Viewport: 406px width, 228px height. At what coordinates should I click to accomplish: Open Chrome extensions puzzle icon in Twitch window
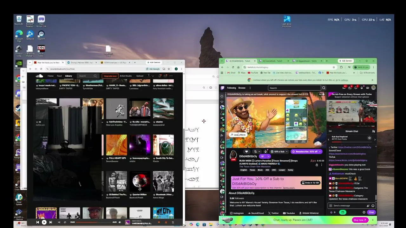pyautogui.click(x=341, y=67)
